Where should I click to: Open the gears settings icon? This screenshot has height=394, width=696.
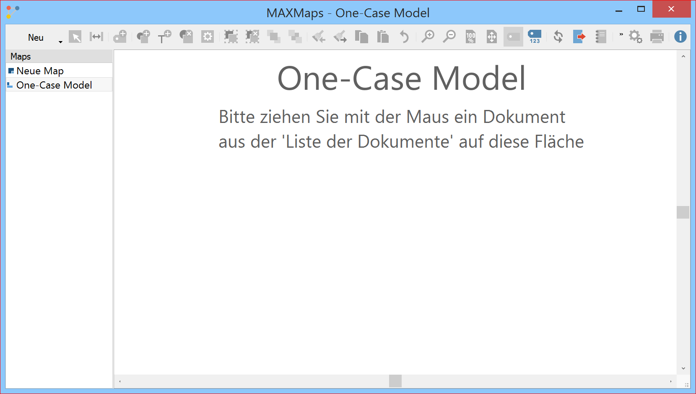[x=635, y=37]
